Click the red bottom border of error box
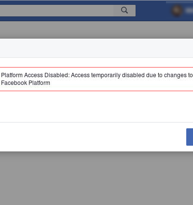 click(96, 91)
